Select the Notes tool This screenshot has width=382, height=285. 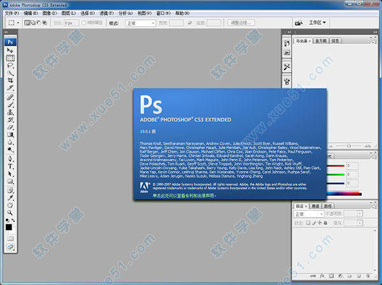10,191
